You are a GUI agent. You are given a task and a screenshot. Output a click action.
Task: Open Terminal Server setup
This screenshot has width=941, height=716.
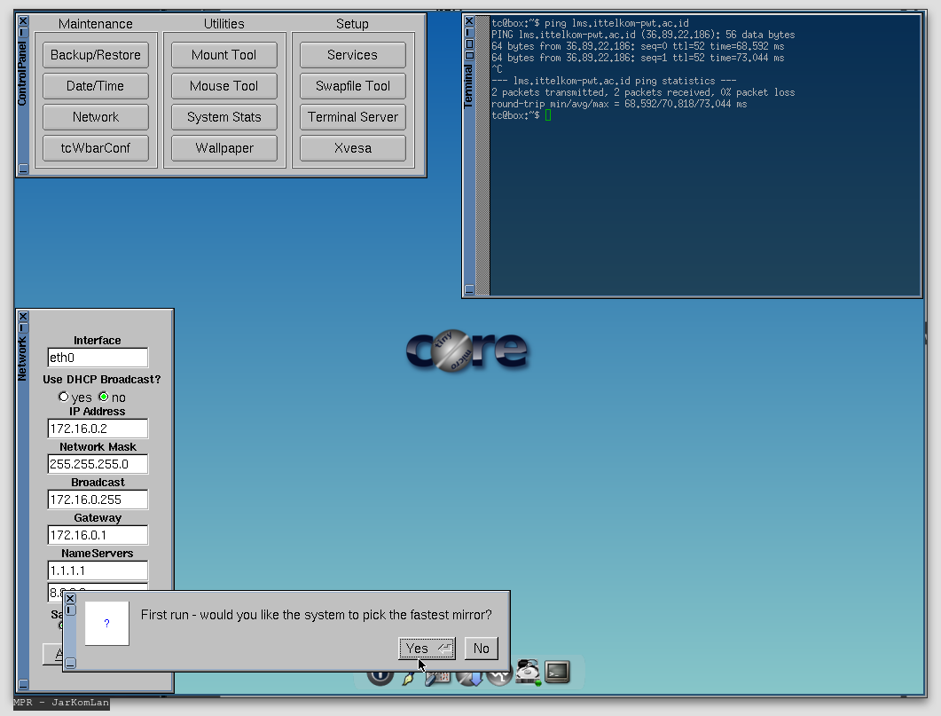pyautogui.click(x=353, y=117)
